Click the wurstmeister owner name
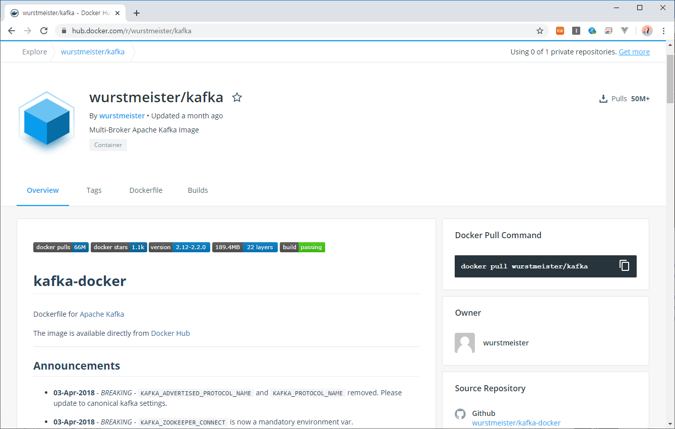The height and width of the screenshot is (429, 675). point(506,343)
